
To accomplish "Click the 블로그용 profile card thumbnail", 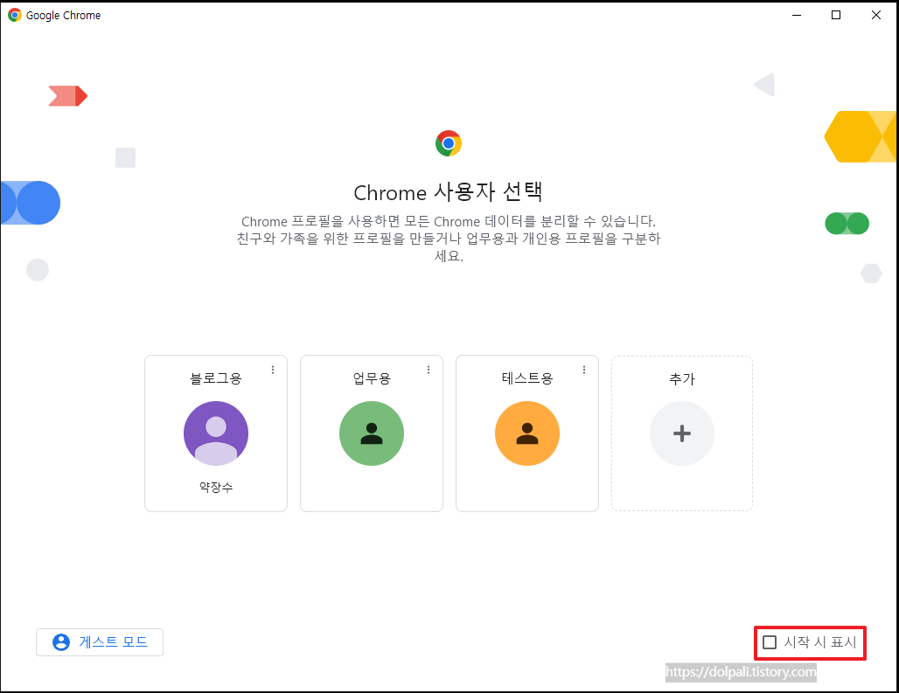I will (215, 433).
